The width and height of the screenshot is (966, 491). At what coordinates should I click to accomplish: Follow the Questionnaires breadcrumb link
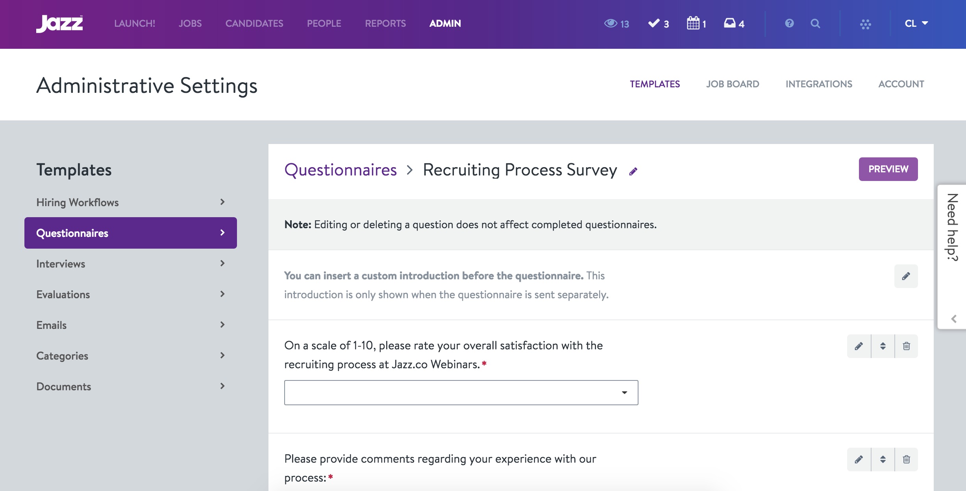(x=341, y=170)
